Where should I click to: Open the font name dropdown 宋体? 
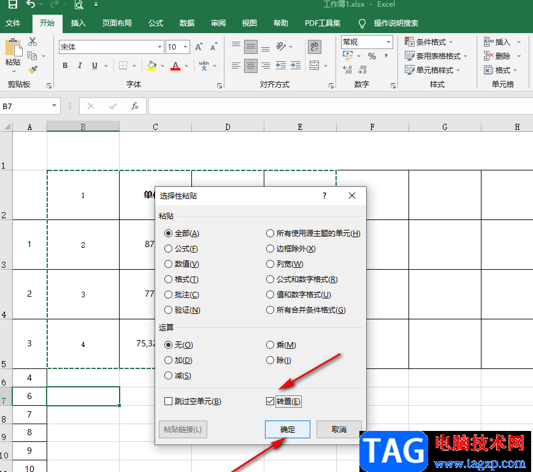[159, 47]
